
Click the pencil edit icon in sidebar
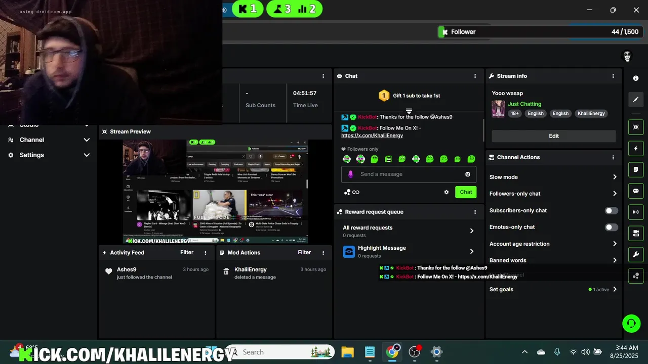[636, 100]
